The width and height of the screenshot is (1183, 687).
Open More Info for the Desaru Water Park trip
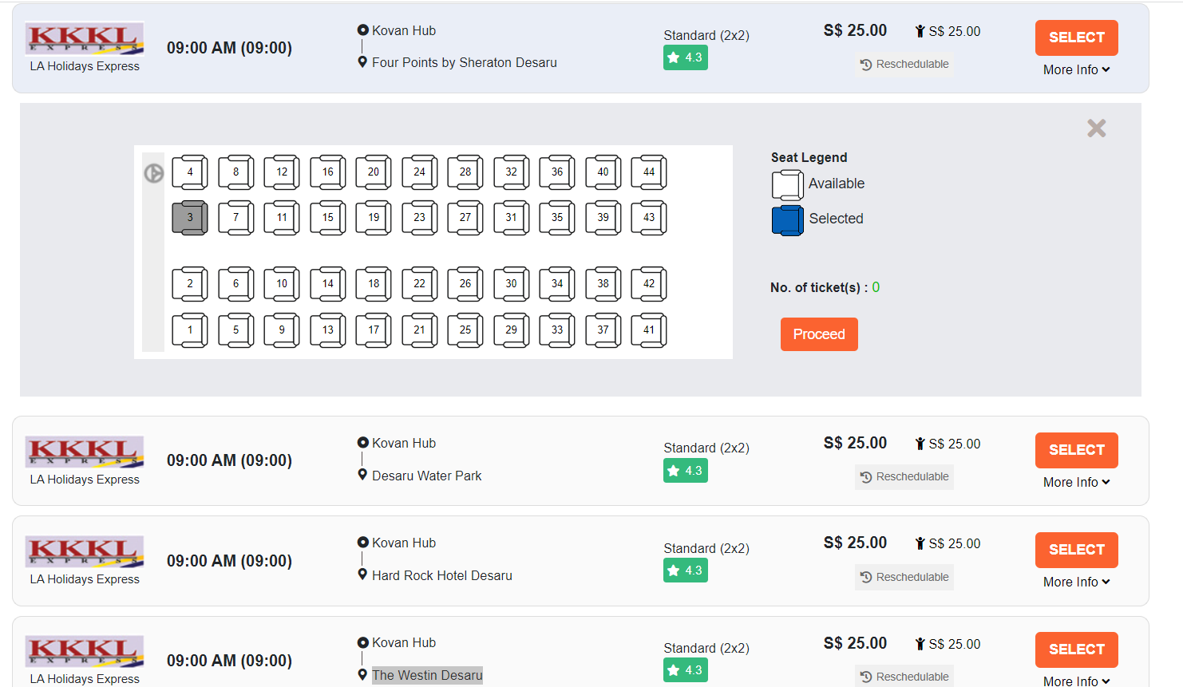tap(1076, 482)
